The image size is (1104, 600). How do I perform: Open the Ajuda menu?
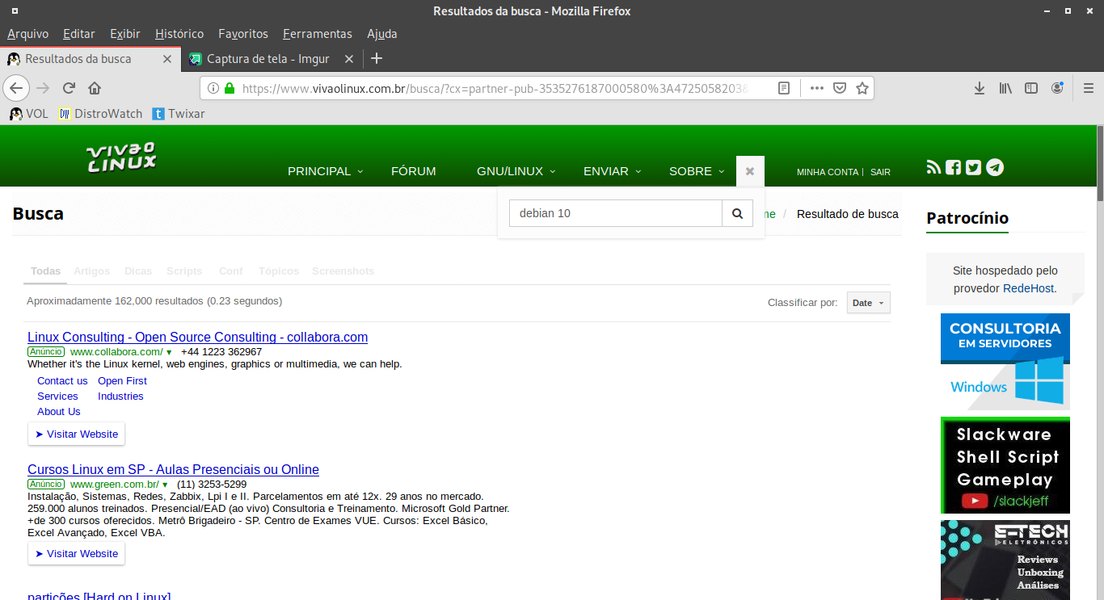coord(382,34)
